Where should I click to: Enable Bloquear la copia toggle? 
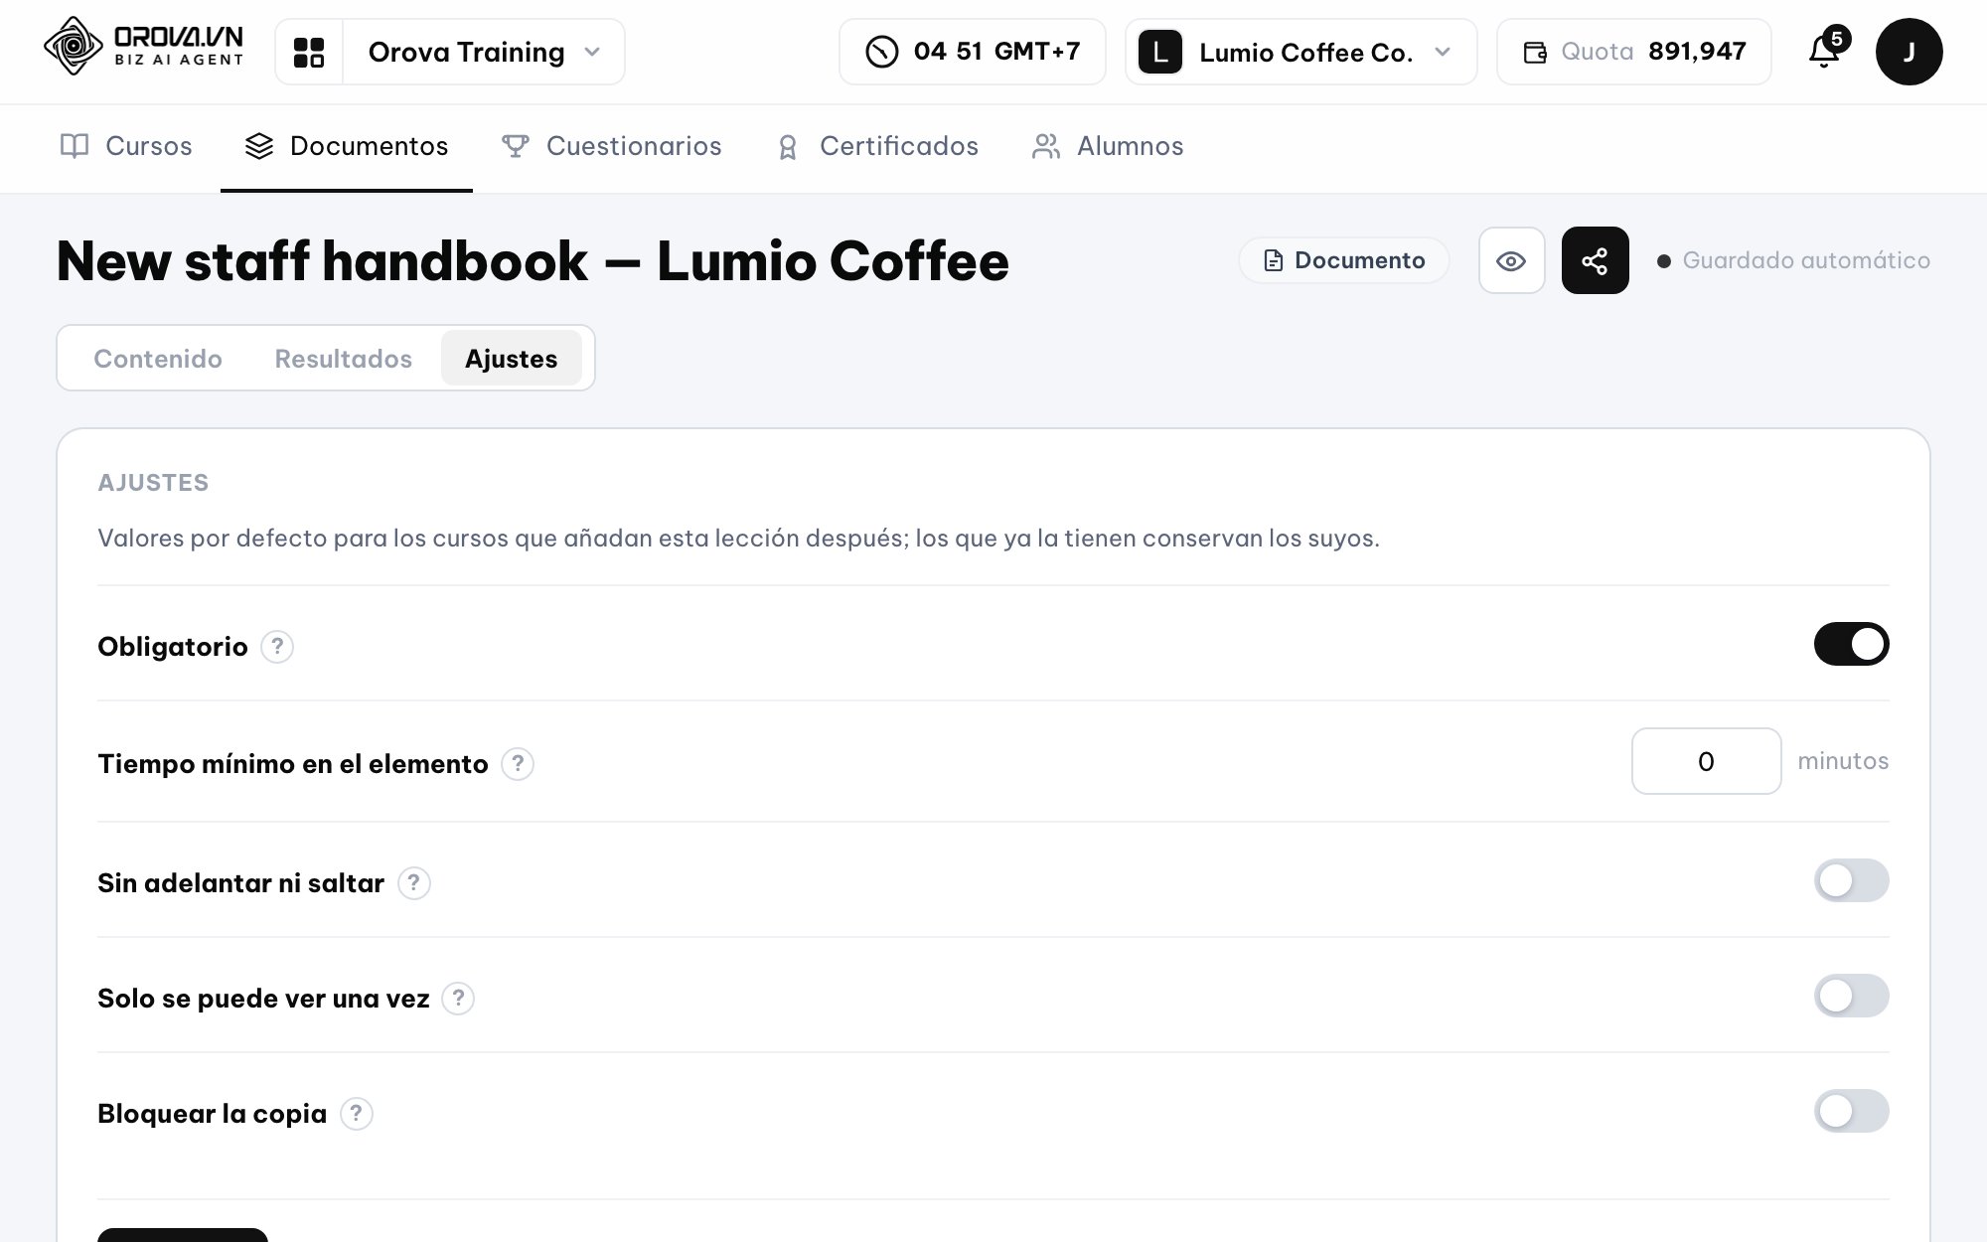[x=1851, y=1111]
